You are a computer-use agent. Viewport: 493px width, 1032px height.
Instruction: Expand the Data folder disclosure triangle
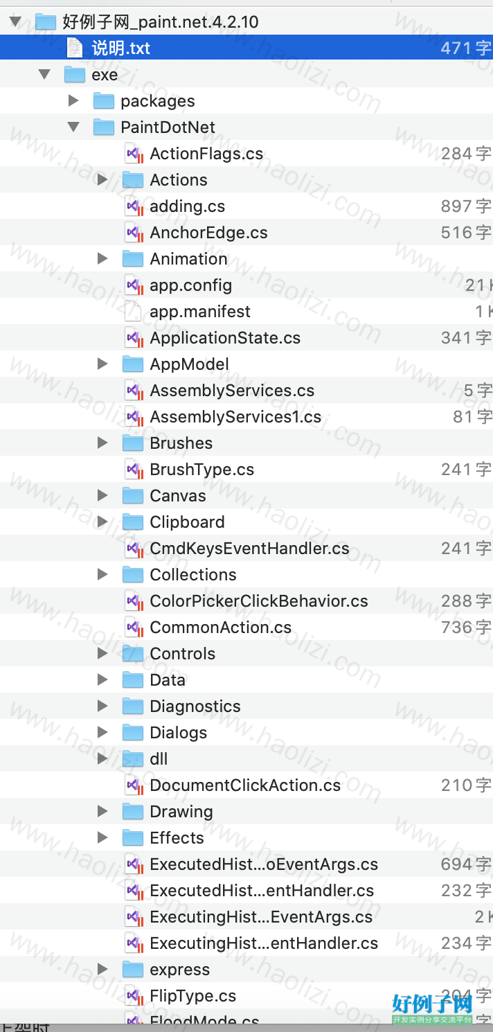103,680
